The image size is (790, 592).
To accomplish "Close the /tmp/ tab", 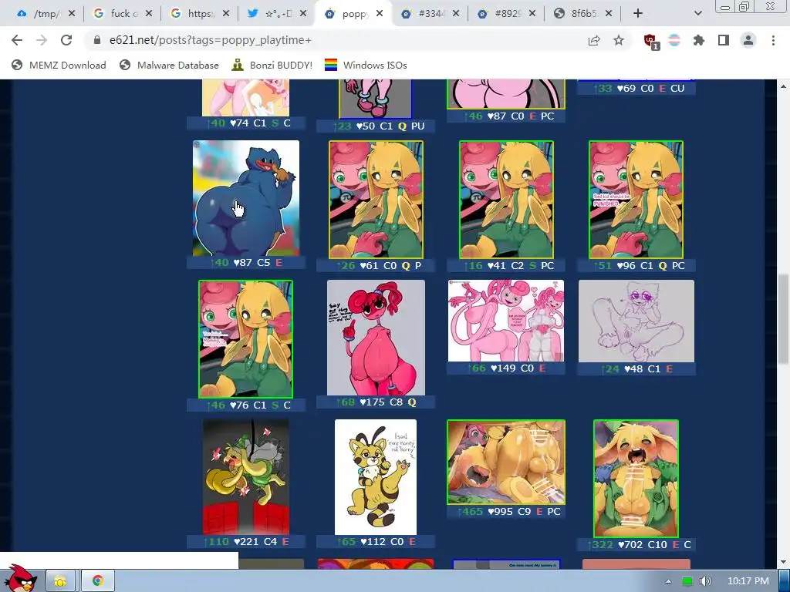I will point(72,14).
